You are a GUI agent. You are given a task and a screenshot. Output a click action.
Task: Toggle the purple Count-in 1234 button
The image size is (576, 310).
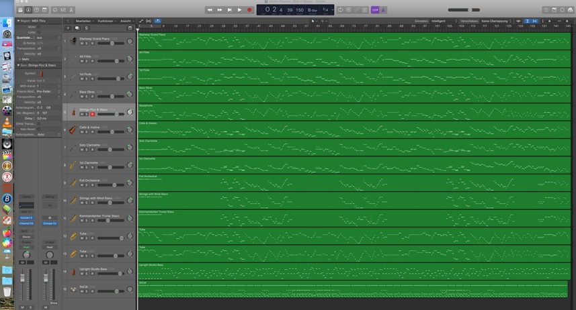pos(374,10)
